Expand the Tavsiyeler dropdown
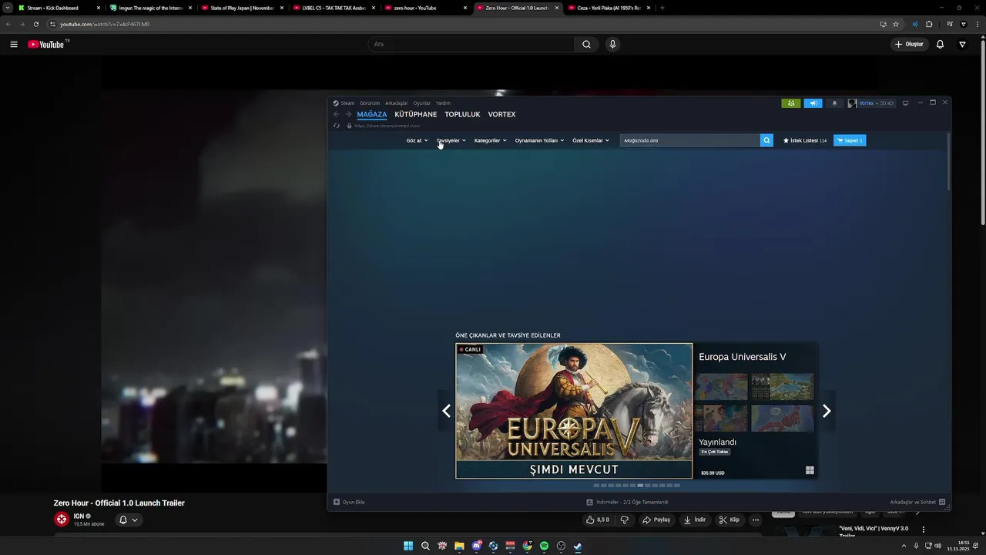 click(451, 140)
